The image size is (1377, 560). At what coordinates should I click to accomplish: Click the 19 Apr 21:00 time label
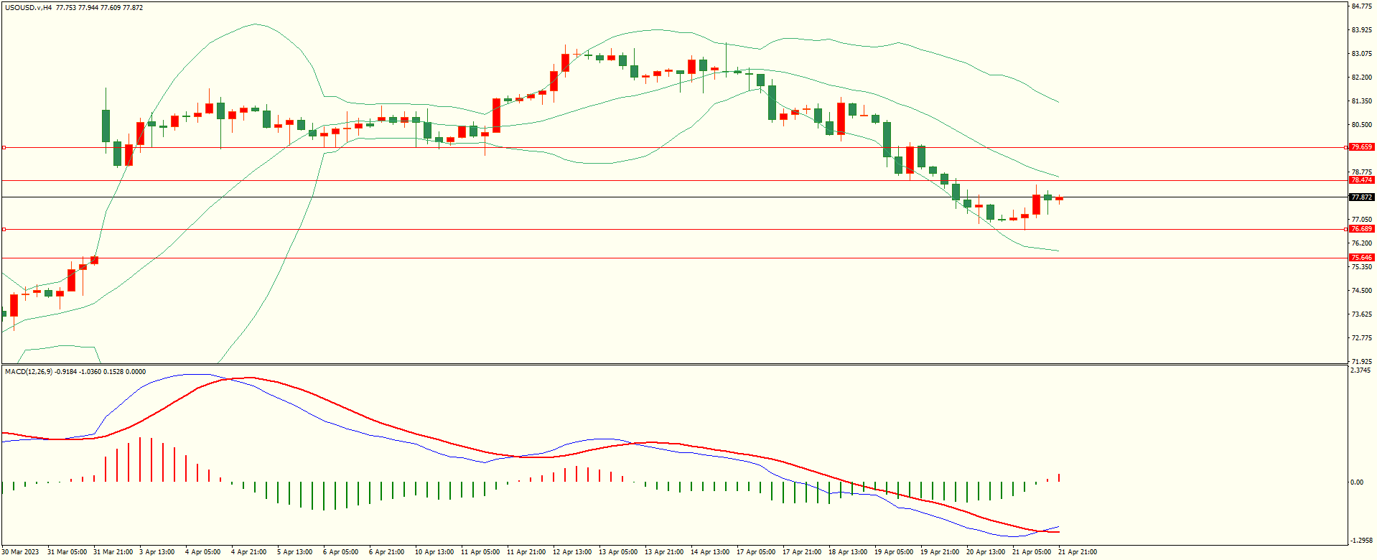pyautogui.click(x=940, y=552)
